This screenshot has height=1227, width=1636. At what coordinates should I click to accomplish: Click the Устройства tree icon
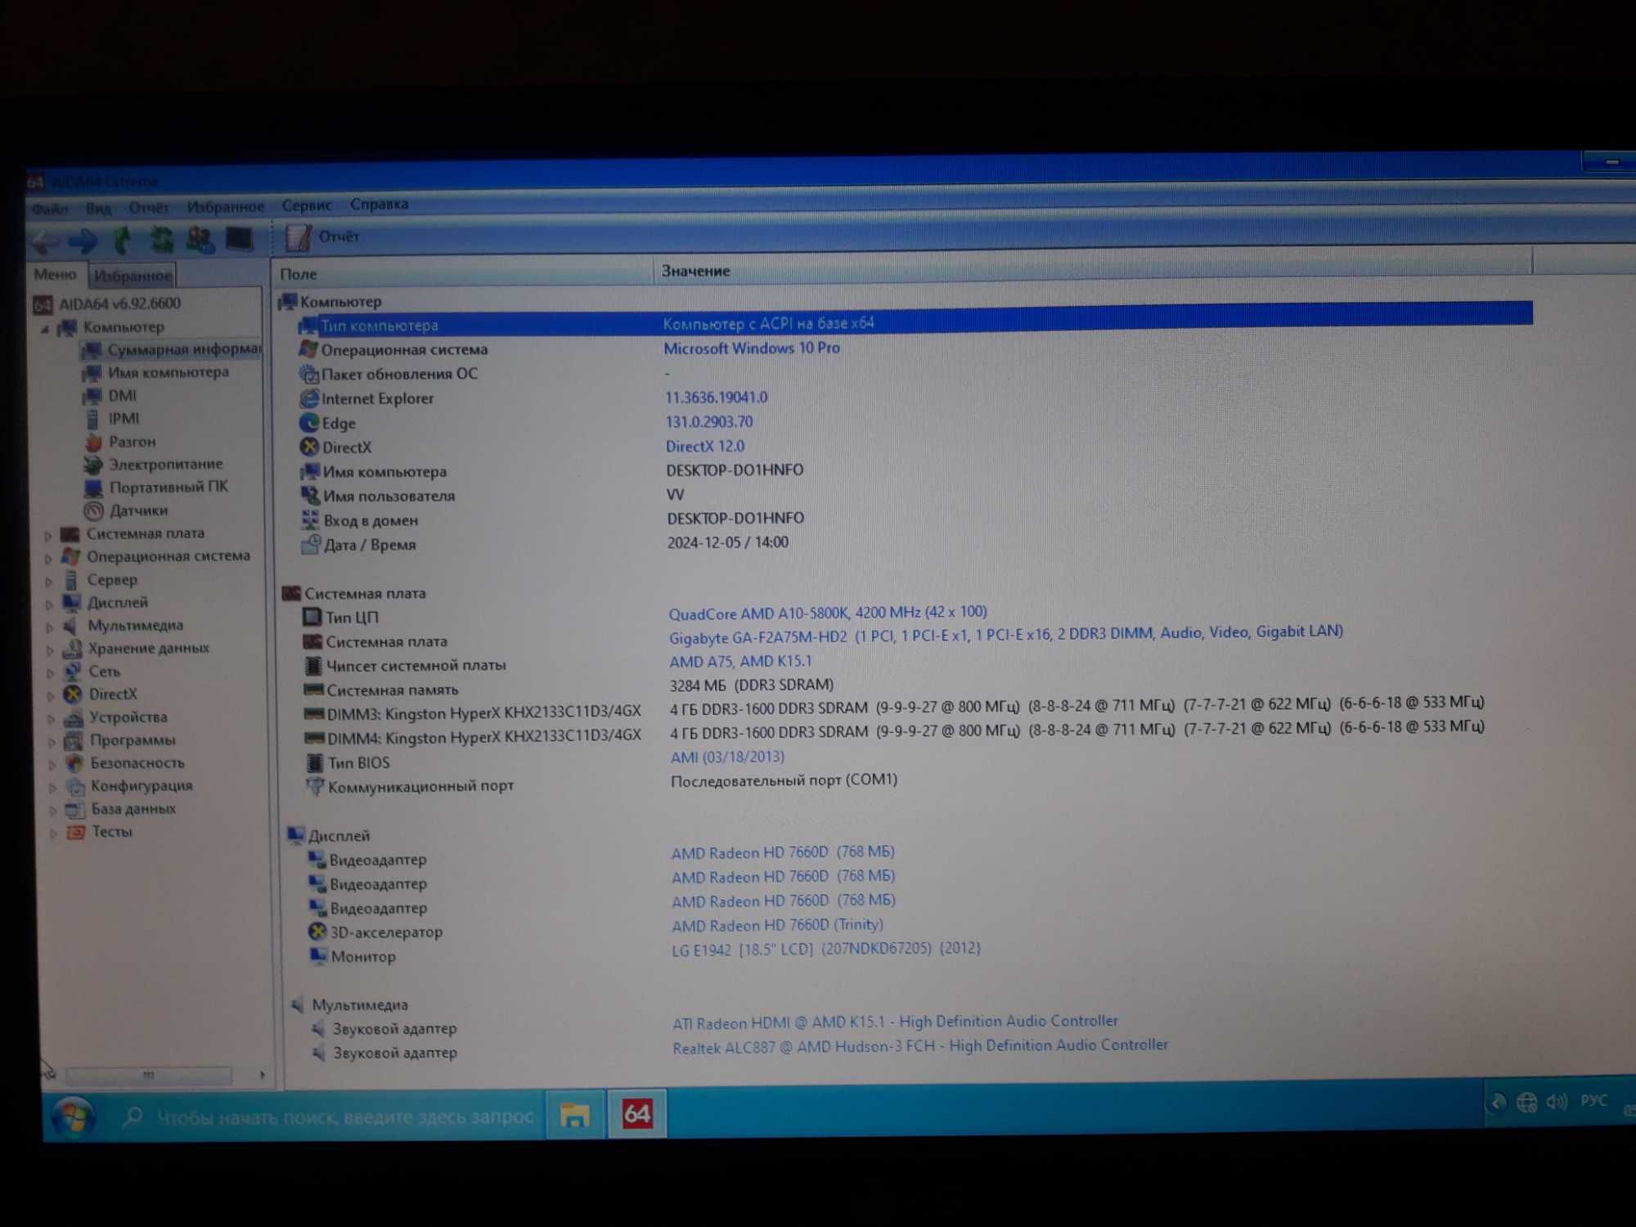coord(74,717)
